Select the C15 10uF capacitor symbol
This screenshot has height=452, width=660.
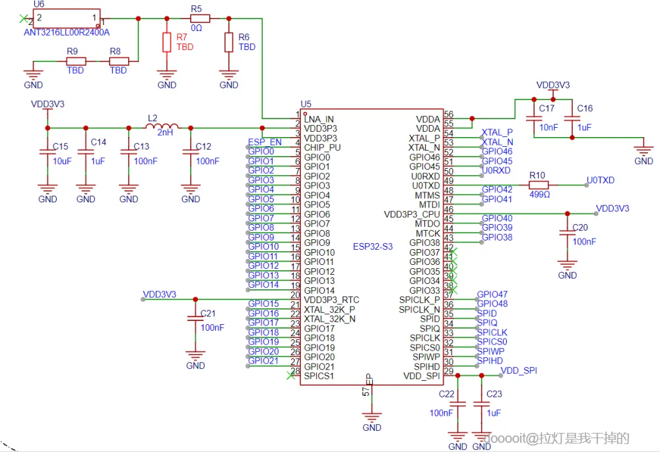(48, 152)
